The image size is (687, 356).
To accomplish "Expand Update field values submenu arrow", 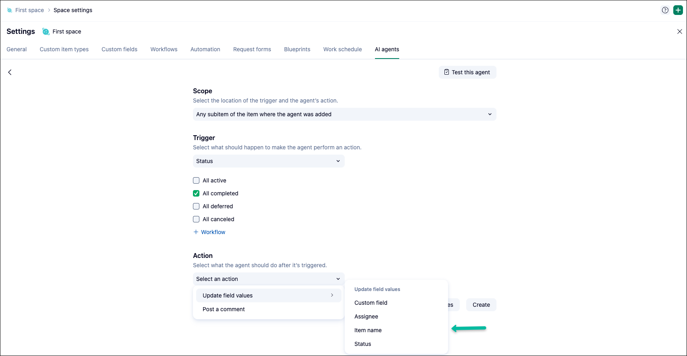I will (332, 295).
